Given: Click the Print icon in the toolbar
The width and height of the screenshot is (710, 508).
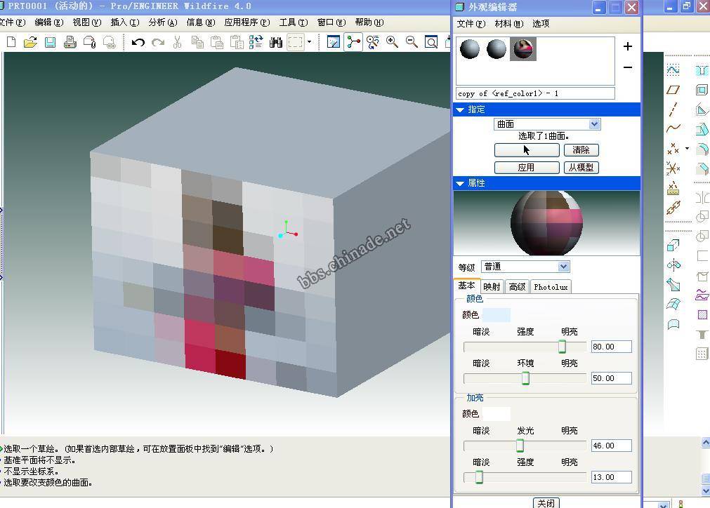Looking at the screenshot, I should click(70, 43).
